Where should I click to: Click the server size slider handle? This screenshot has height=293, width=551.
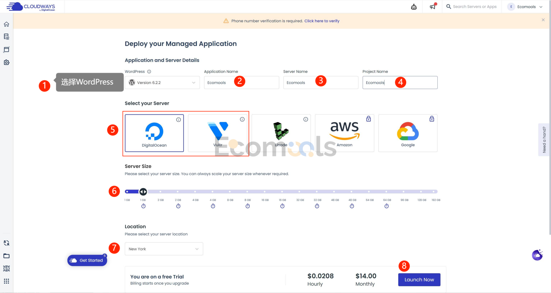(x=143, y=192)
